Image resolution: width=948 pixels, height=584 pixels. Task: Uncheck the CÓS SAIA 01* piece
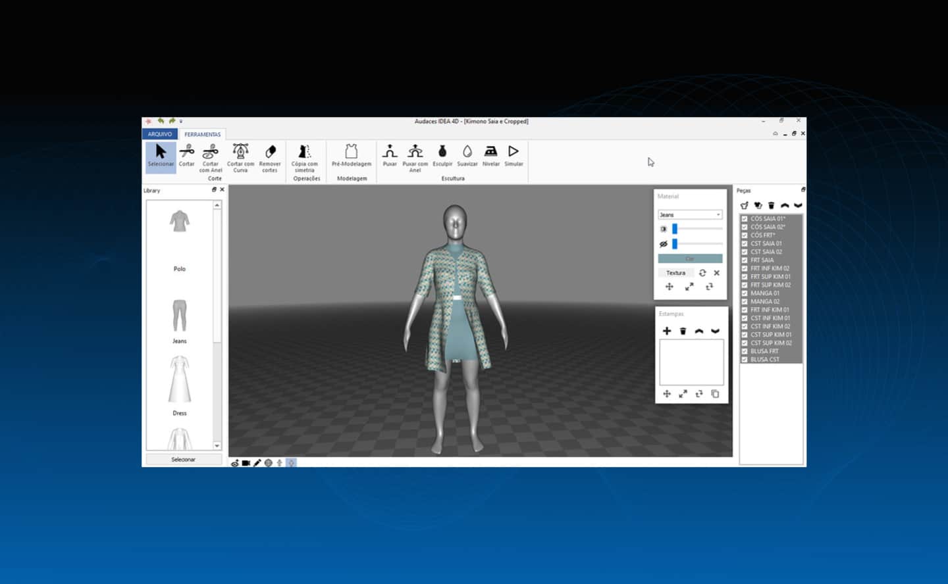click(745, 219)
